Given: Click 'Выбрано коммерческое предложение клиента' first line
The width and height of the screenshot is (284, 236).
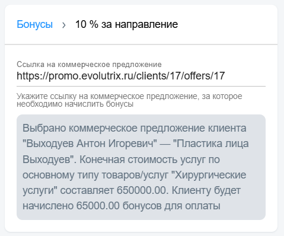Looking at the screenshot, I should 135,128.
